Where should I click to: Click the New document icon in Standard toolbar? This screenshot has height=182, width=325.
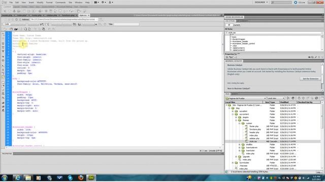5,29
